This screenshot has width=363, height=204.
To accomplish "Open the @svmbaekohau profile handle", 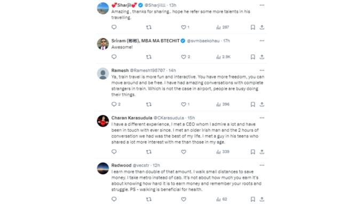I will point(203,41).
